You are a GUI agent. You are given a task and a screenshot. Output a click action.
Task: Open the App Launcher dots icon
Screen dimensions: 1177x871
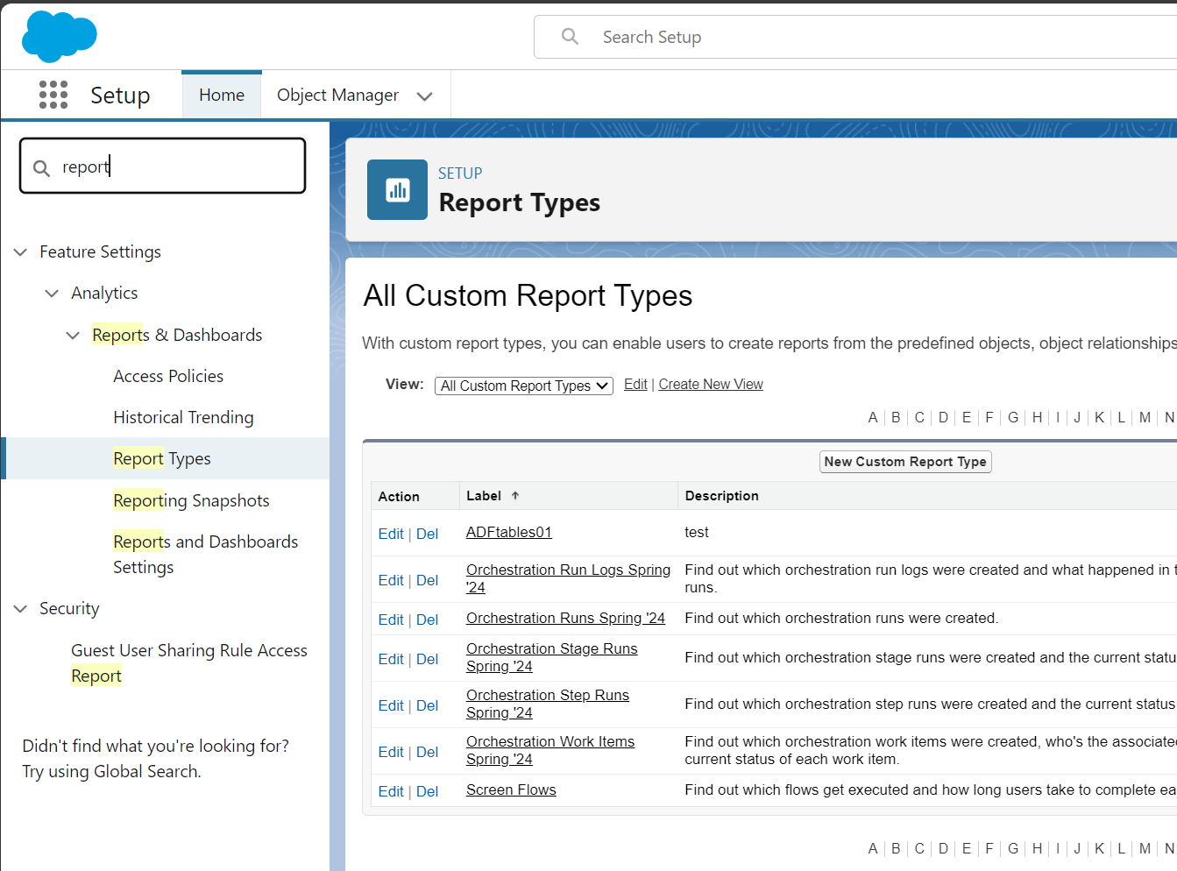click(53, 95)
